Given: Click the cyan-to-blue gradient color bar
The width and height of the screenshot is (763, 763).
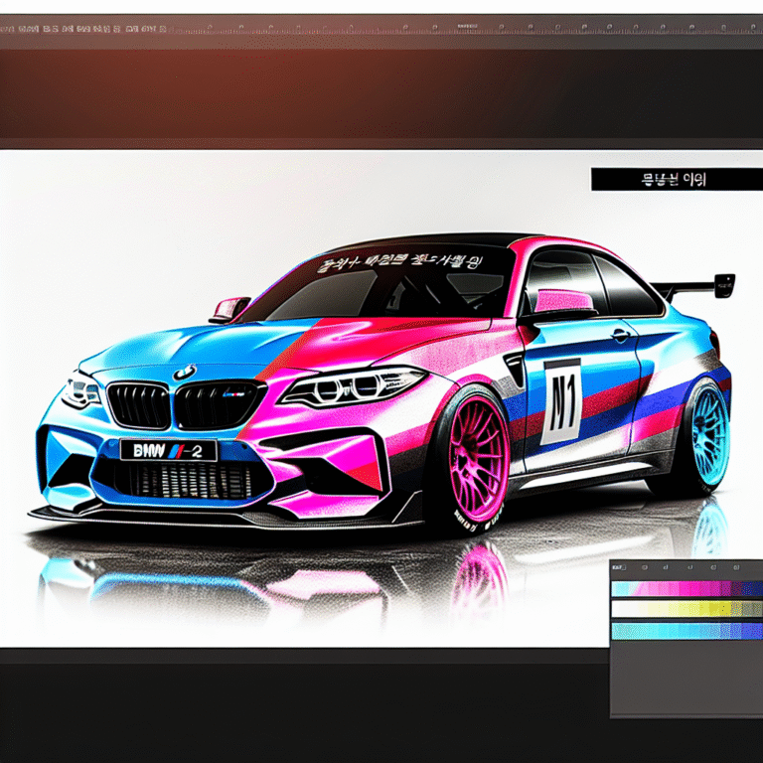Looking at the screenshot, I should pyautogui.click(x=687, y=631).
